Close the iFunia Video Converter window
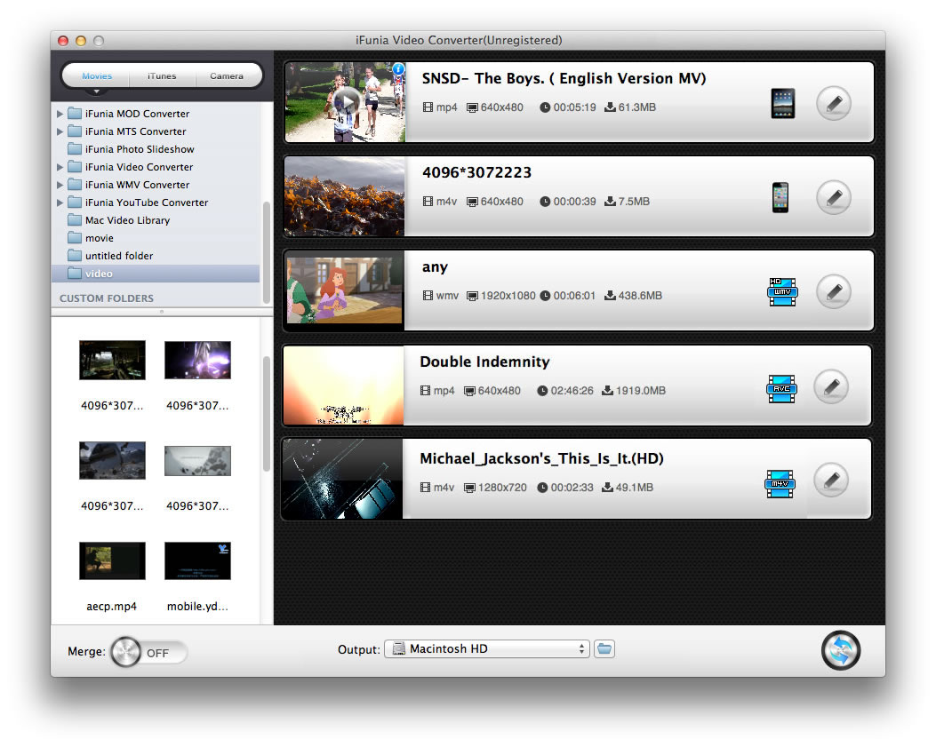Viewport: 936px width, 747px height. point(63,41)
